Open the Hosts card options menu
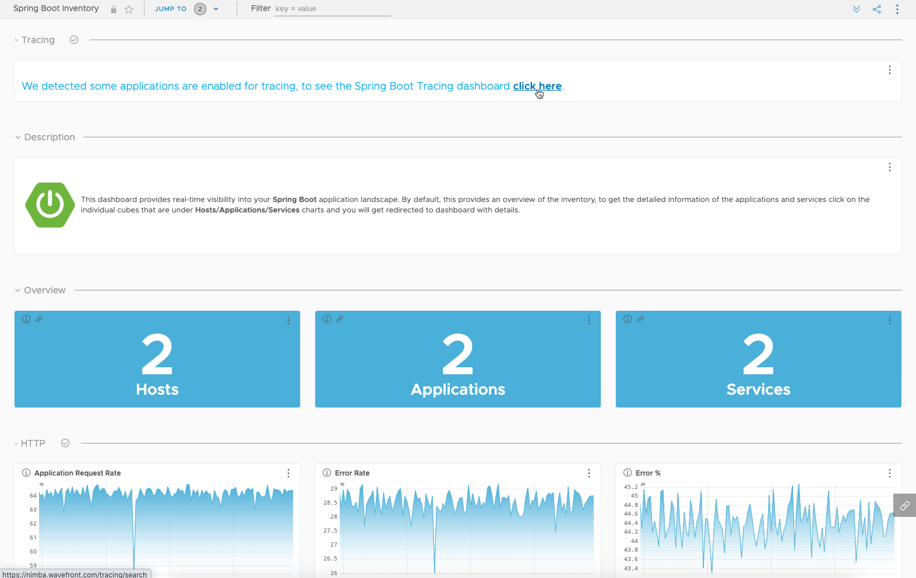Viewport: 916px width, 578px height. click(288, 320)
